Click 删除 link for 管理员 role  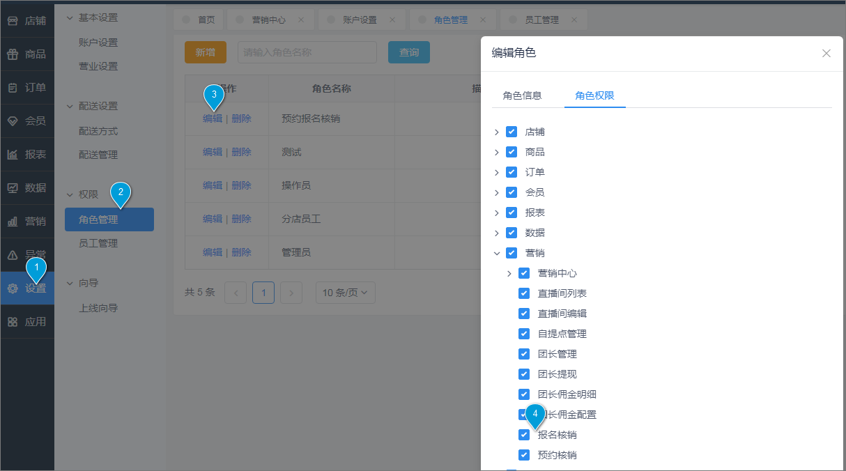tap(241, 252)
